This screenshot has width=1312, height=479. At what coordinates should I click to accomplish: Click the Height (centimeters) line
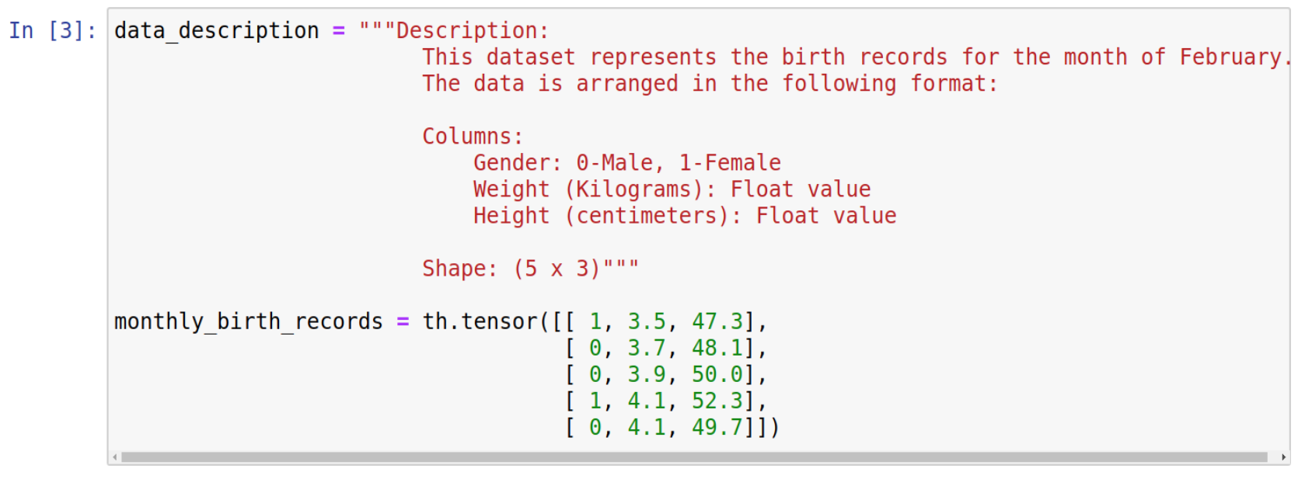click(685, 216)
